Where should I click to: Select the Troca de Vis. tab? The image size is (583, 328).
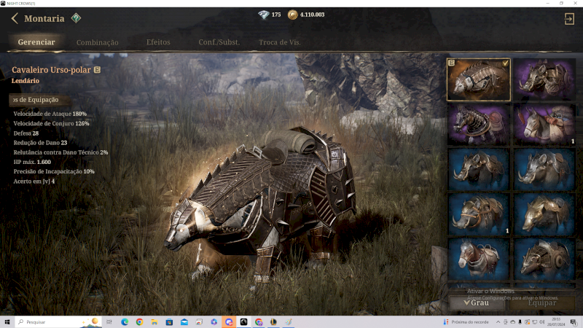pos(279,42)
